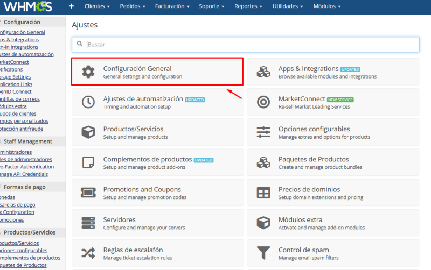Click the cubes icon for Apps & Integrations
431x270 pixels.
263,72
